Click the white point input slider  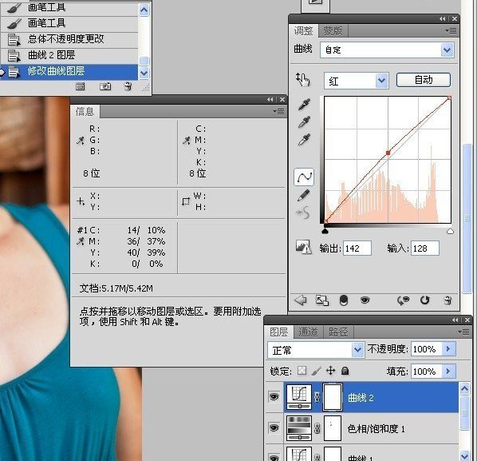click(450, 231)
